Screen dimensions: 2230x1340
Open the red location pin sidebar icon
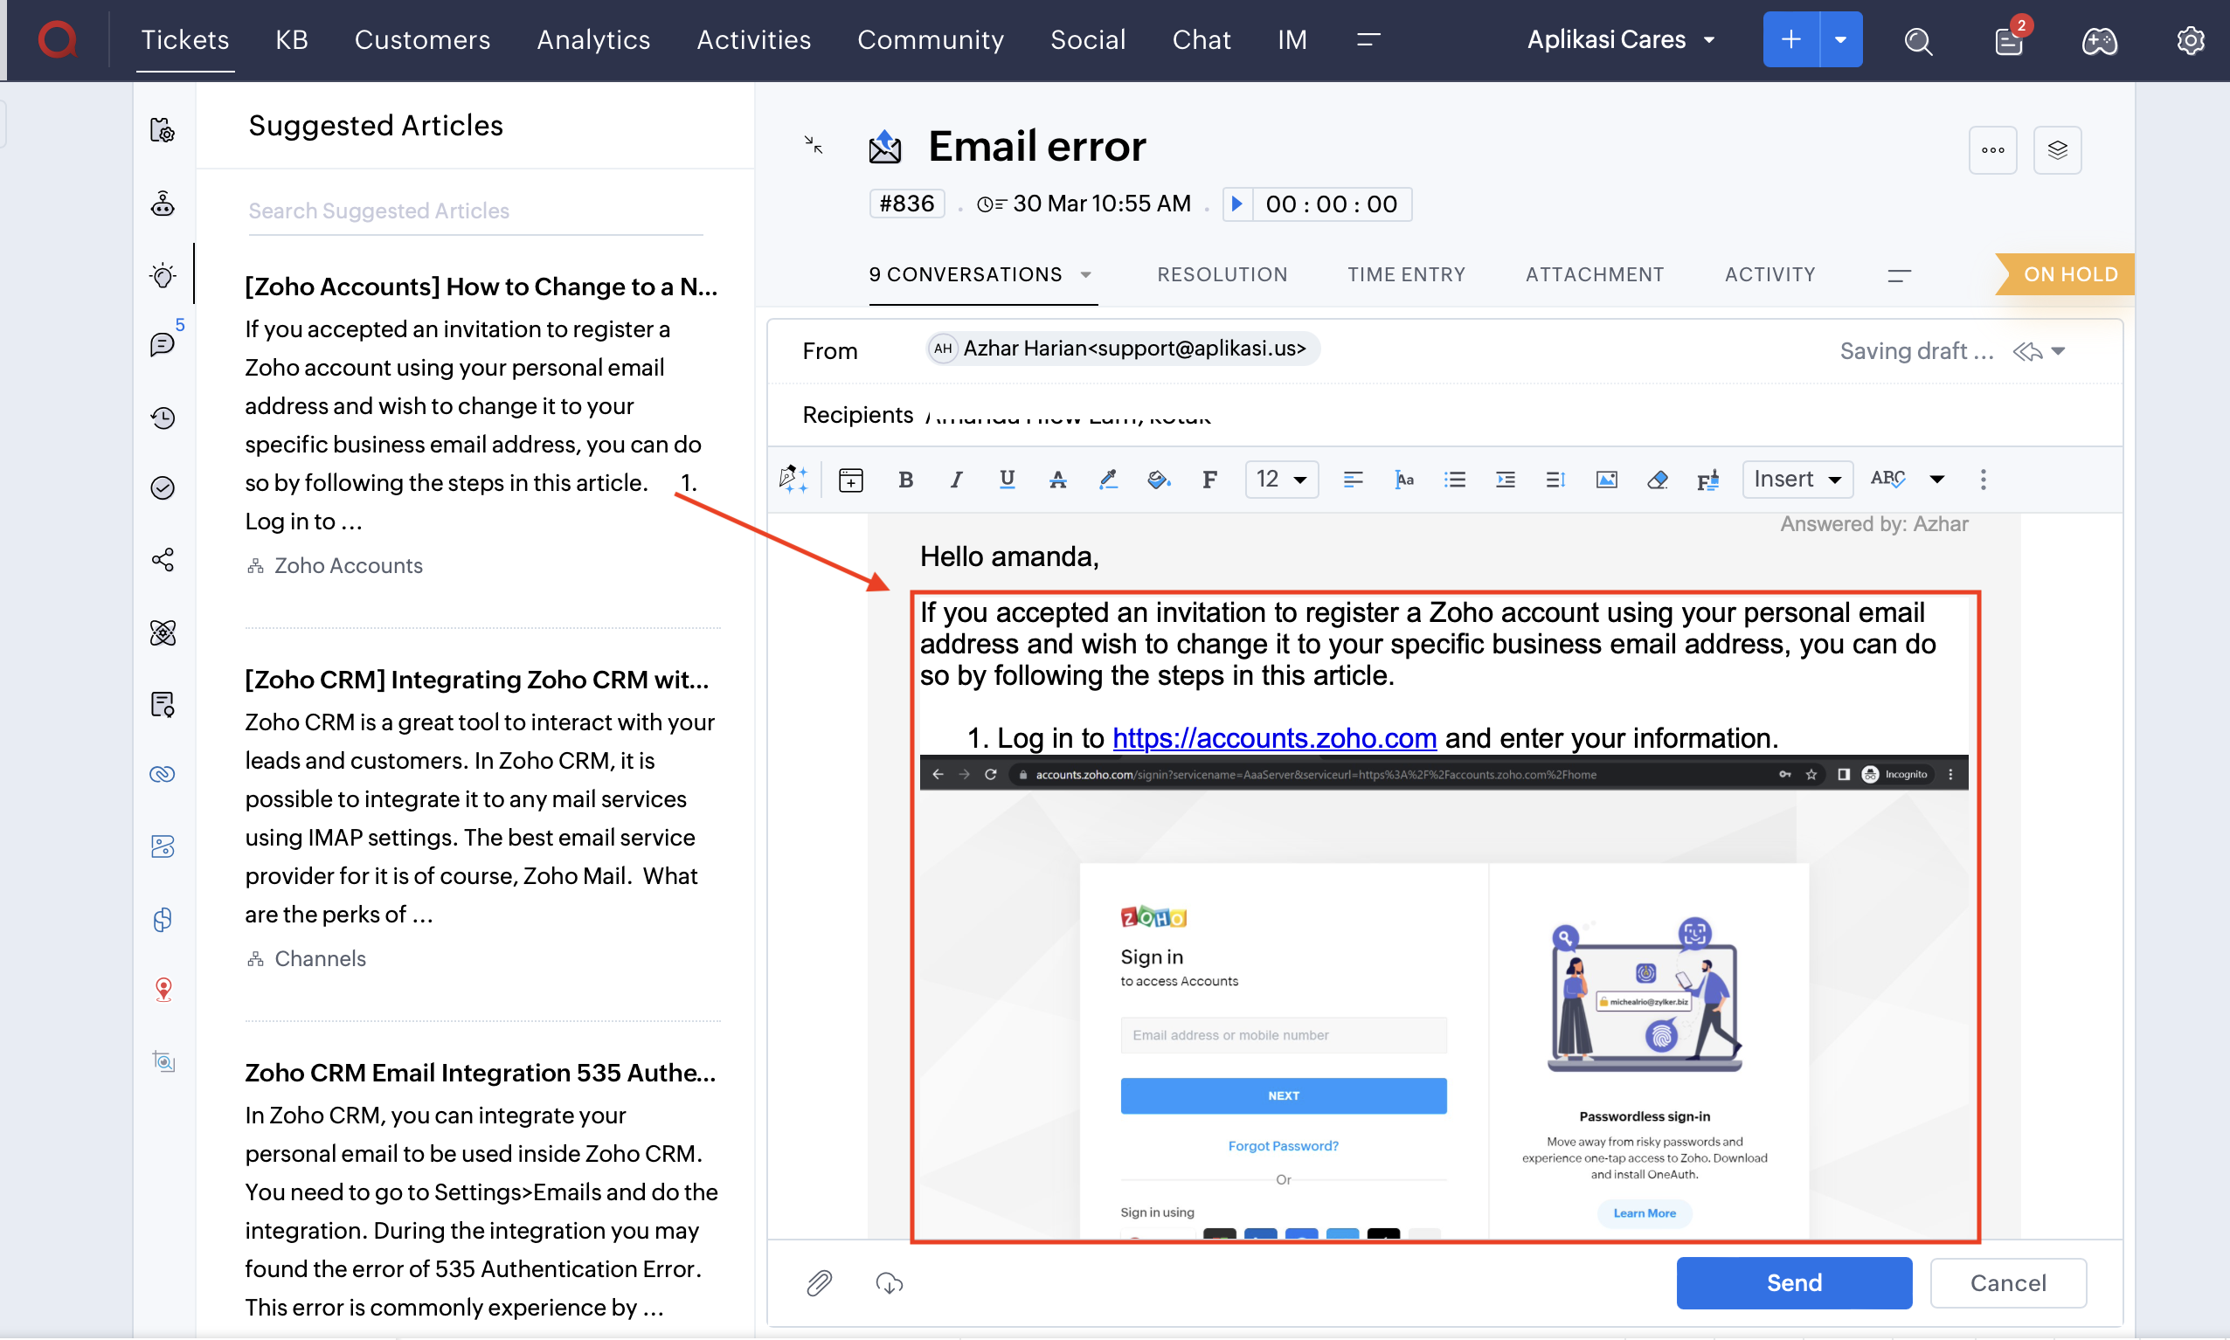163,990
